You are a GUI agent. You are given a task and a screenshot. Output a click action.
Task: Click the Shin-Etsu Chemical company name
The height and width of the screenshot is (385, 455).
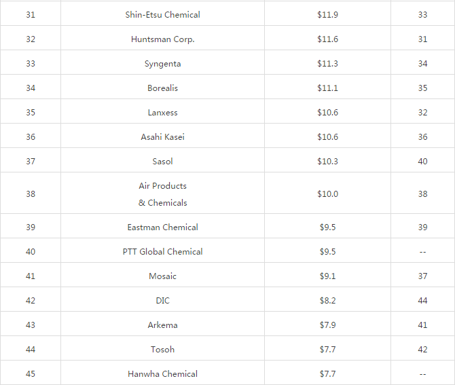(x=162, y=15)
